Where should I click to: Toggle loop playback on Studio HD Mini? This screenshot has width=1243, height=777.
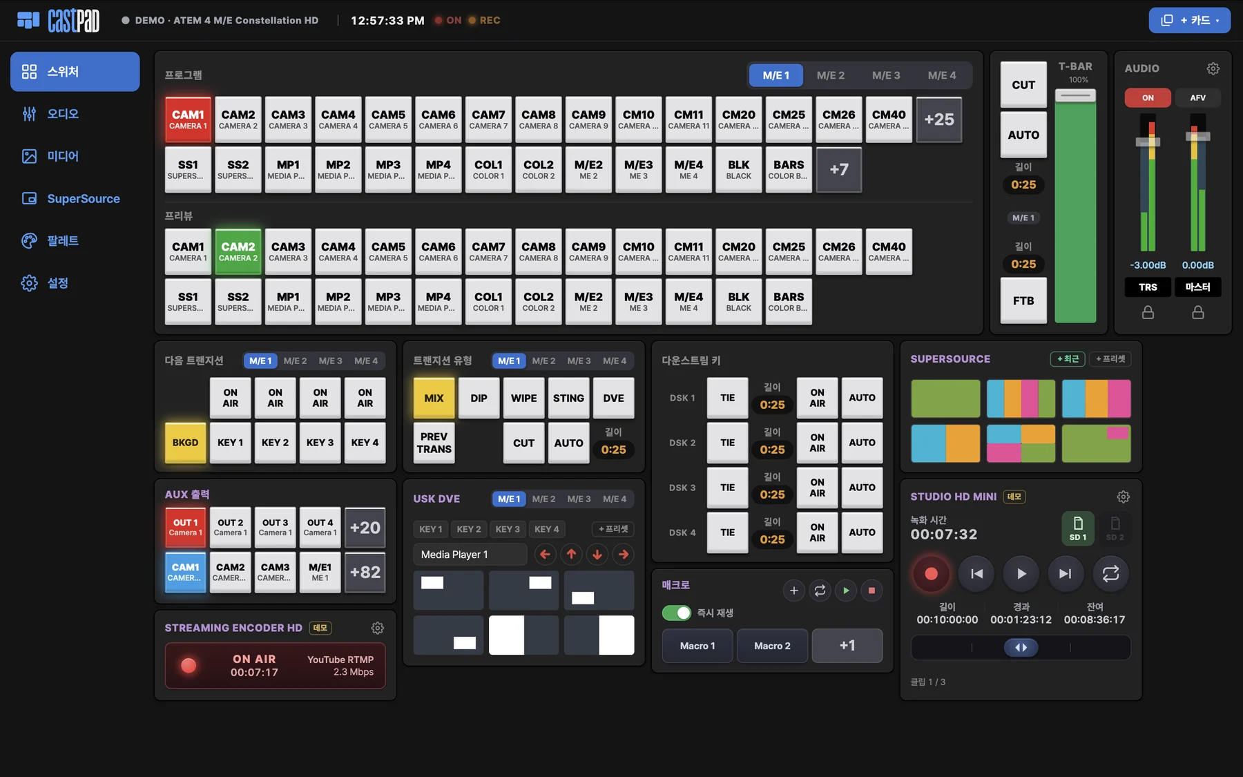pyautogui.click(x=1110, y=573)
